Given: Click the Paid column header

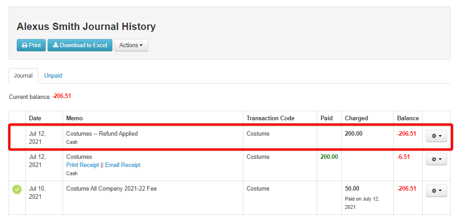Looking at the screenshot, I should coord(326,118).
